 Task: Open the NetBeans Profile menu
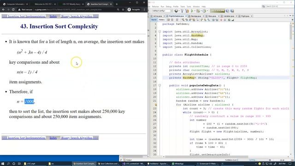pos(176,6)
